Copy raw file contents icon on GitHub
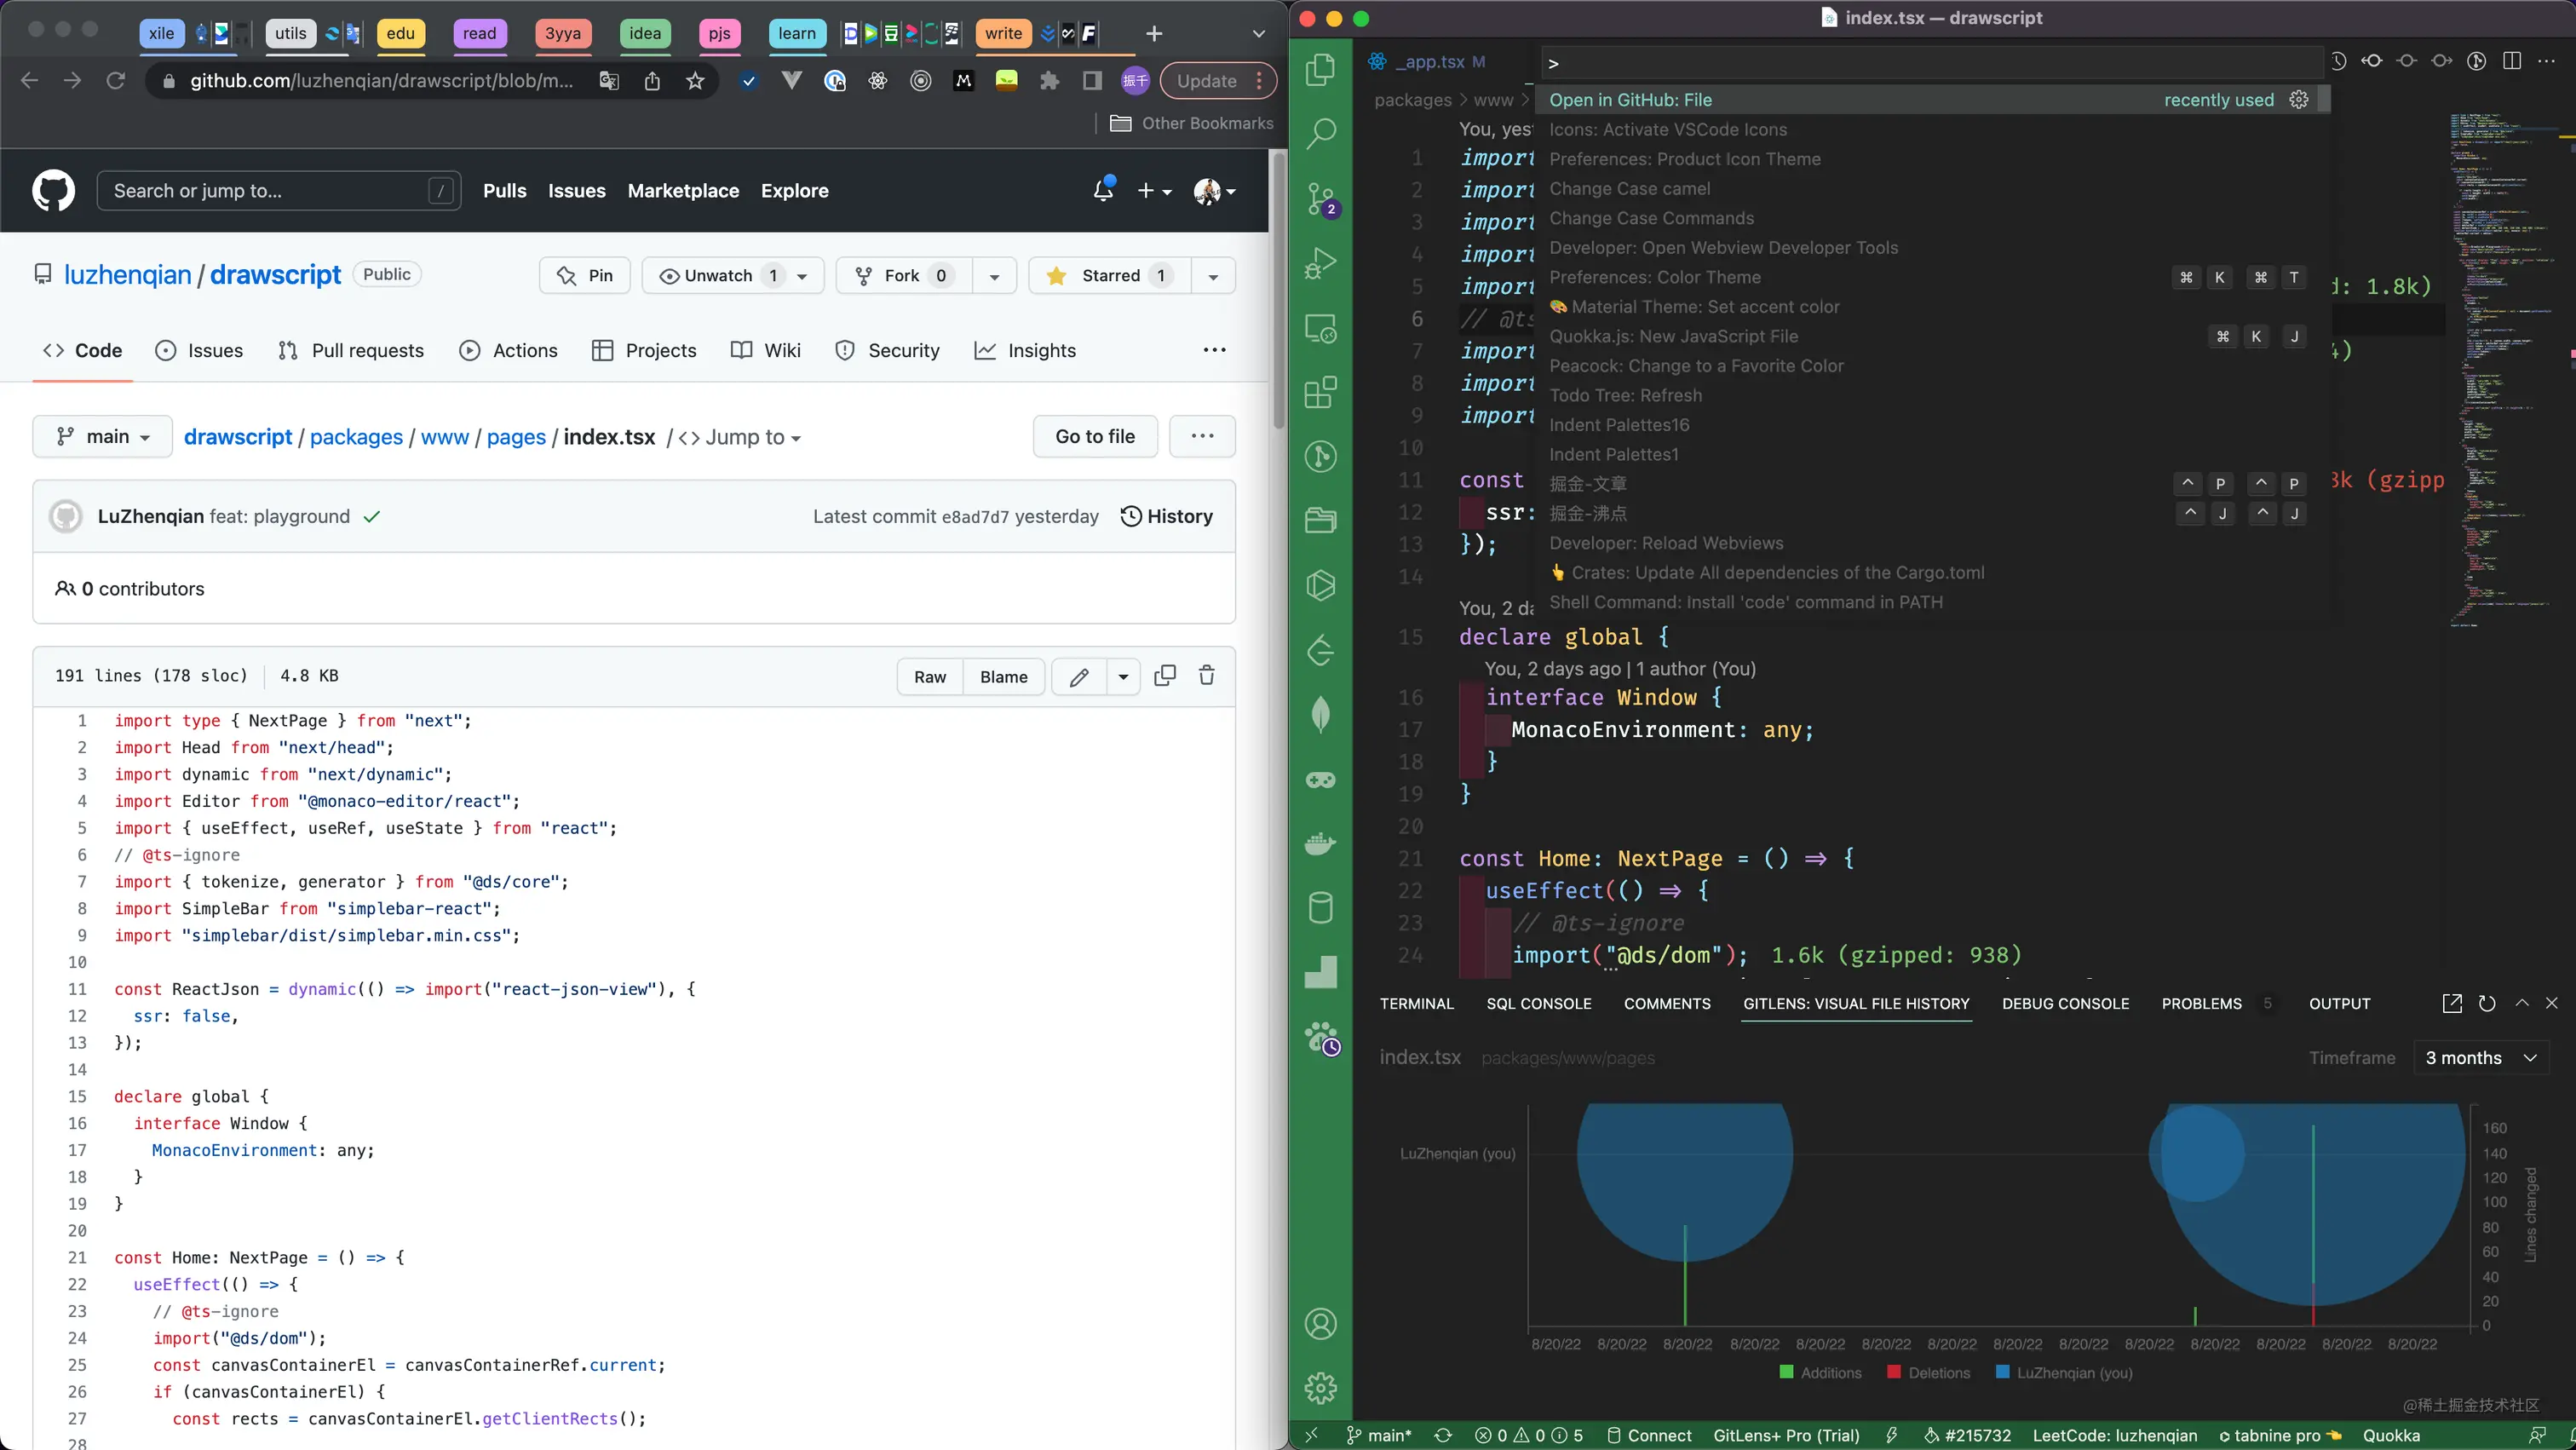The width and height of the screenshot is (2576, 1450). (1164, 676)
